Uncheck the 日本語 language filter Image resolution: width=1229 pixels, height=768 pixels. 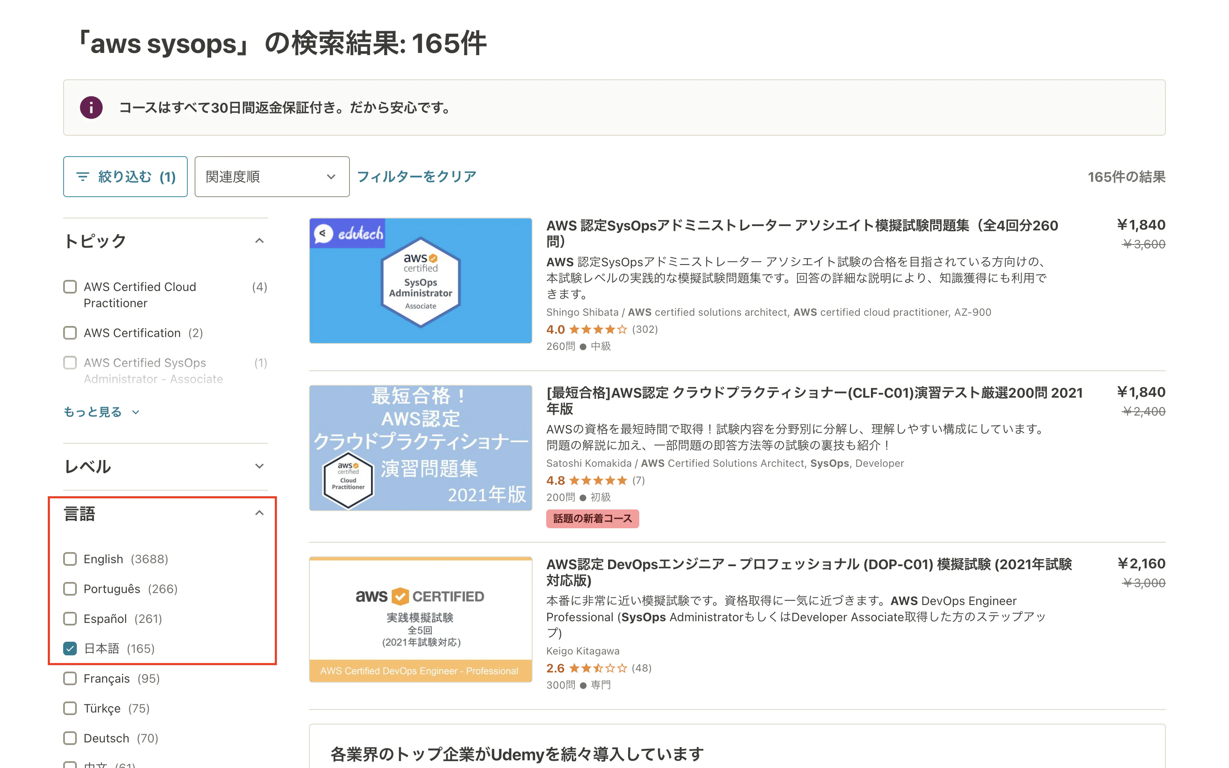point(70,649)
